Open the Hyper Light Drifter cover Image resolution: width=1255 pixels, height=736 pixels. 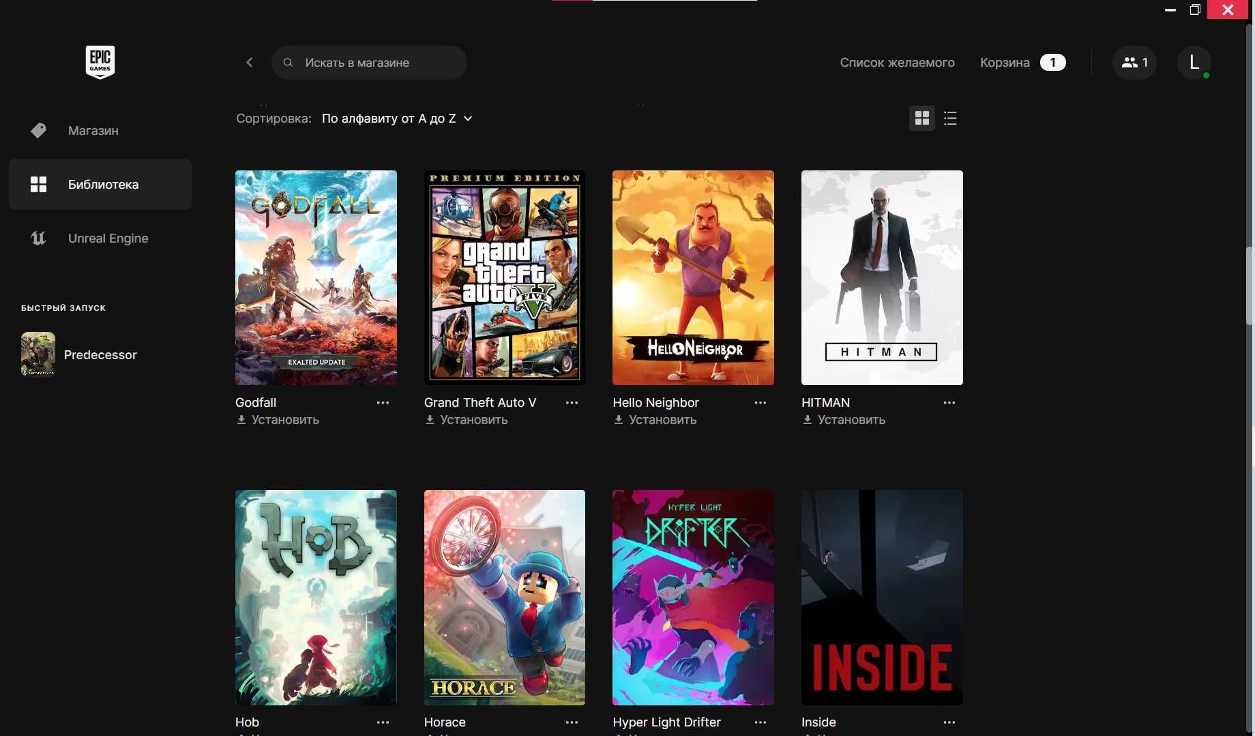tap(693, 598)
